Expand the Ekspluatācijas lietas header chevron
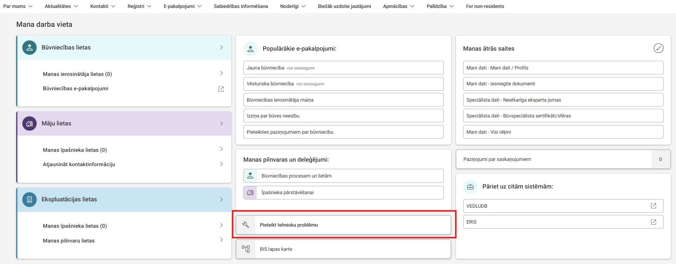This screenshot has height=264, width=676. tap(222, 199)
